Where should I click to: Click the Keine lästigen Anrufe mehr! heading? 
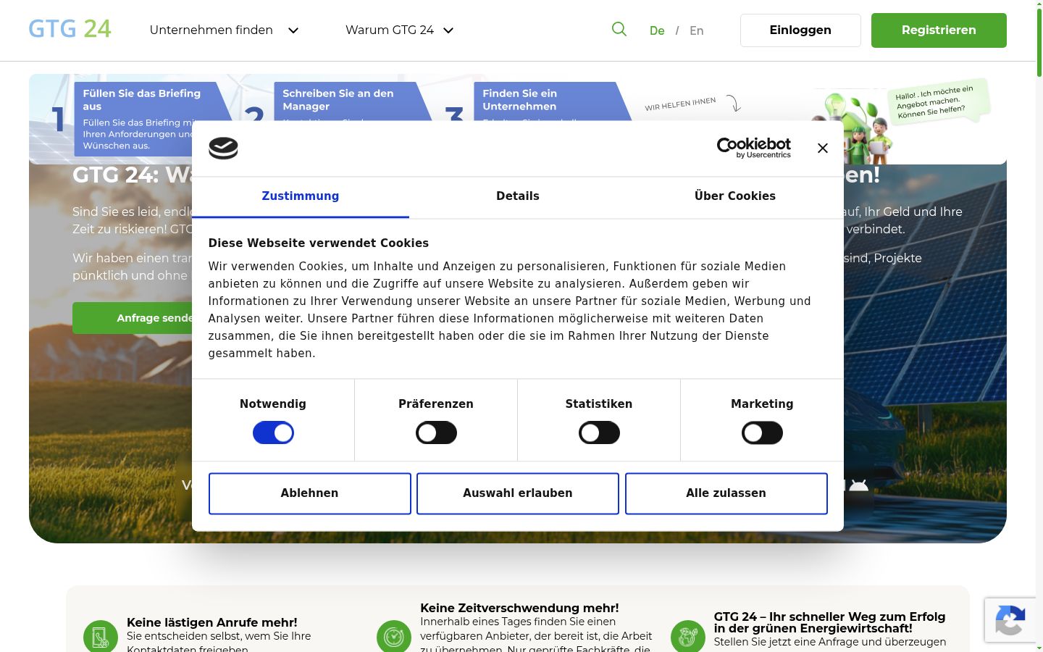[212, 622]
